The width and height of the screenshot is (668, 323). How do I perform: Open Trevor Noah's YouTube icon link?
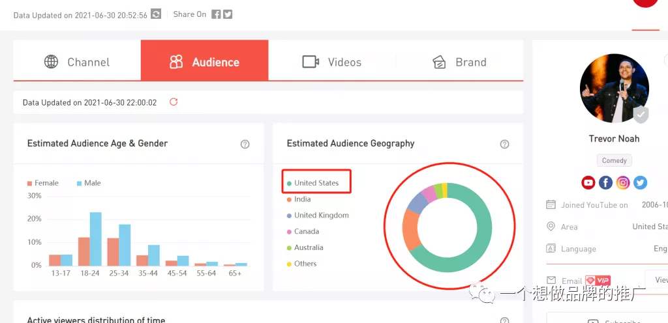[x=588, y=183]
